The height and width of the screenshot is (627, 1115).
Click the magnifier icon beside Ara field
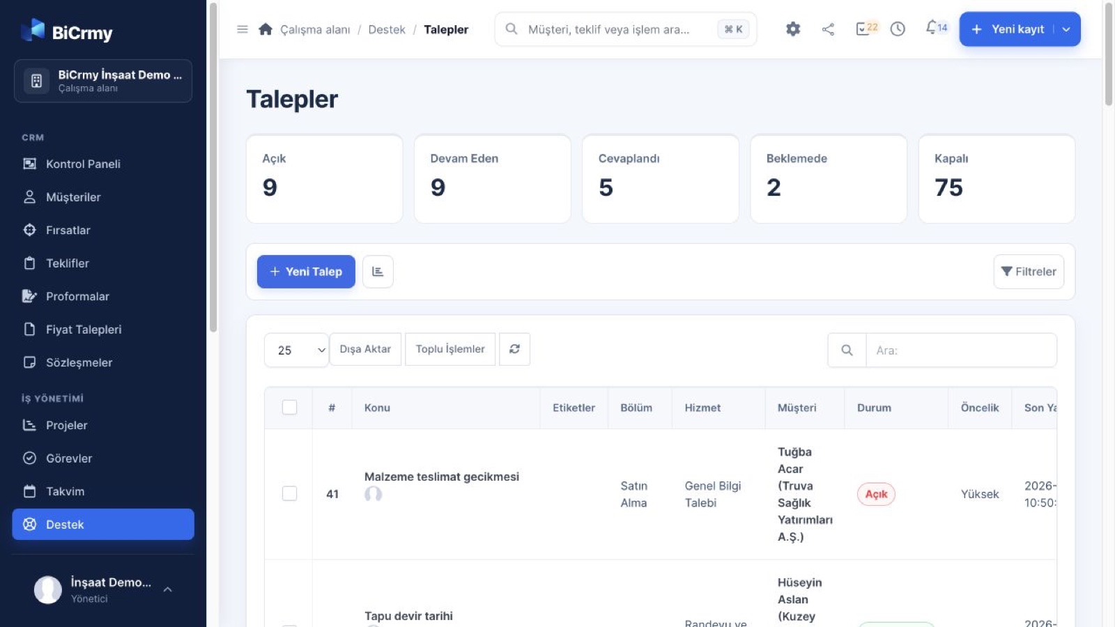coord(847,350)
